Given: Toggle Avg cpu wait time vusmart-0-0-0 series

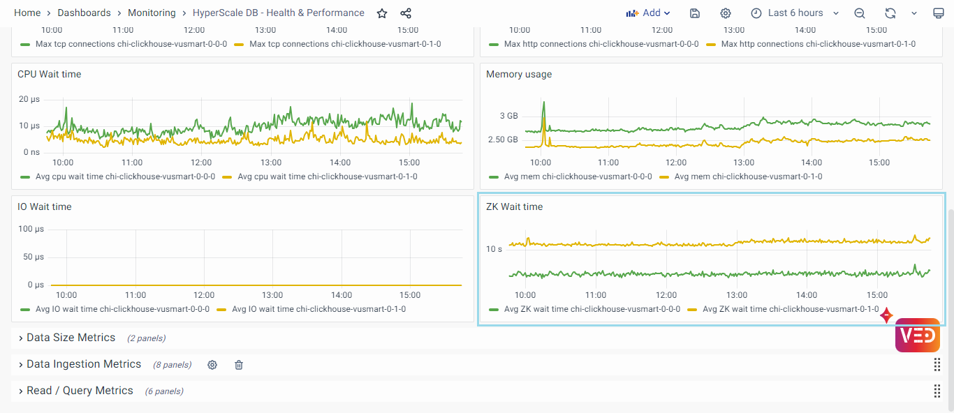Looking at the screenshot, I should 125,177.
